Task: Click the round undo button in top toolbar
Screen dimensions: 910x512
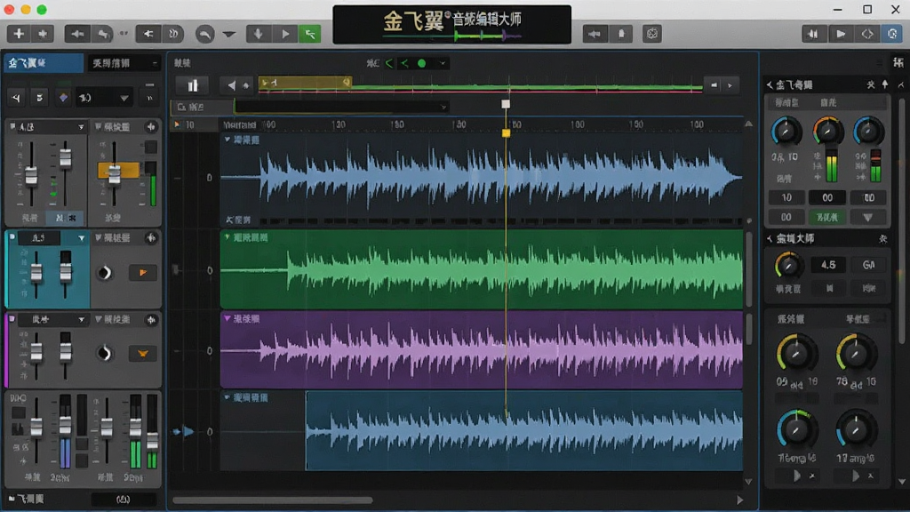Action: click(204, 35)
